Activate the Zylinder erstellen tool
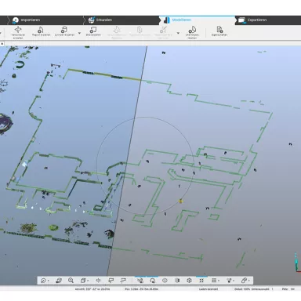 pos(64,31)
